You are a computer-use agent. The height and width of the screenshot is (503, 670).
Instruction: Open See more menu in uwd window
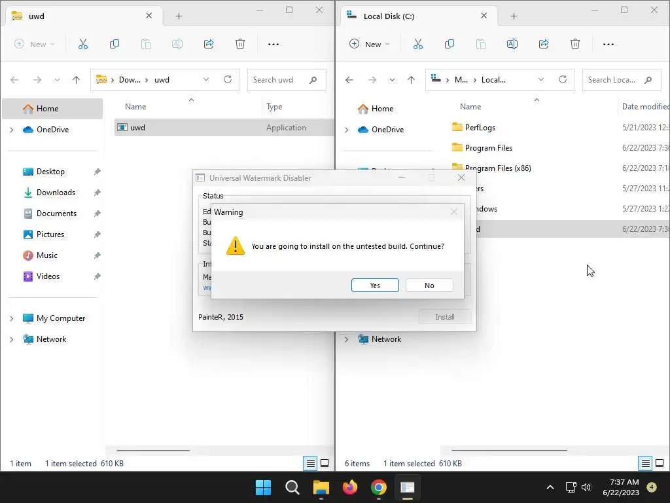click(273, 44)
